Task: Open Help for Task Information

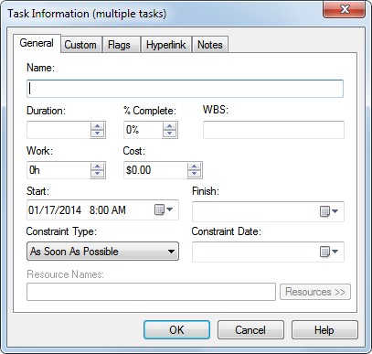Action: click(324, 329)
